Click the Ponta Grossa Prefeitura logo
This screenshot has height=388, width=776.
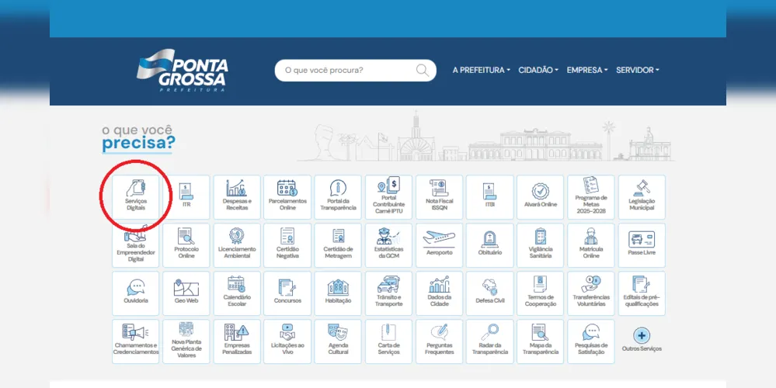point(182,70)
